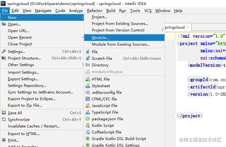Choose Sync Settings to JetBrains Account...

click(42, 92)
